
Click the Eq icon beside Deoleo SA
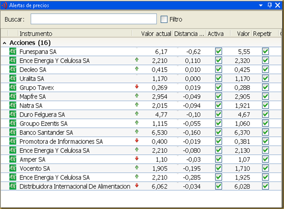(13, 69)
